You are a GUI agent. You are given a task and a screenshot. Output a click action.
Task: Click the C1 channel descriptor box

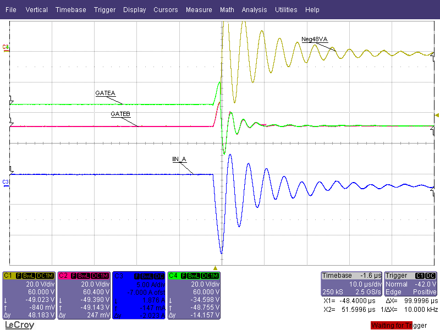click(x=29, y=295)
